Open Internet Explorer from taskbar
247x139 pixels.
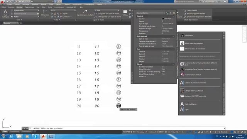(x=11, y=136)
